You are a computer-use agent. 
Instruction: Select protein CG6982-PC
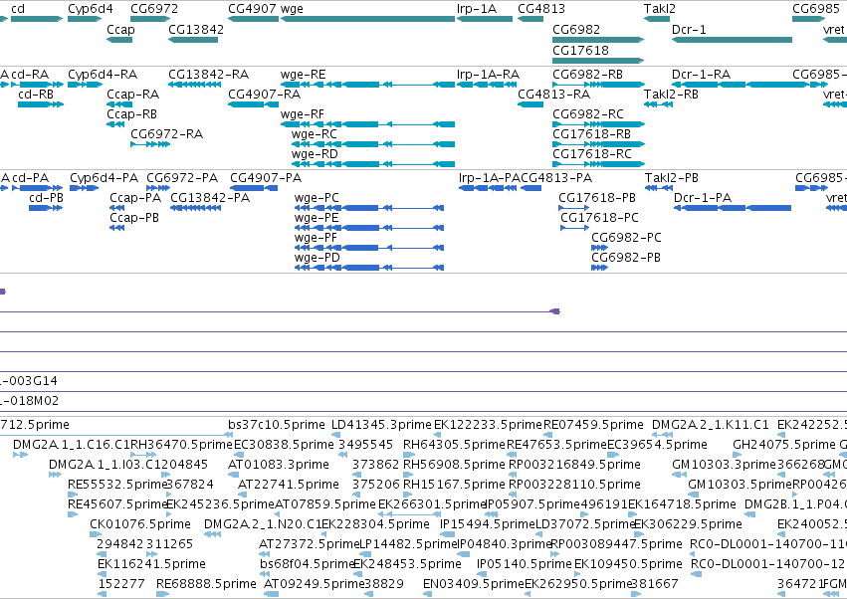tap(599, 248)
